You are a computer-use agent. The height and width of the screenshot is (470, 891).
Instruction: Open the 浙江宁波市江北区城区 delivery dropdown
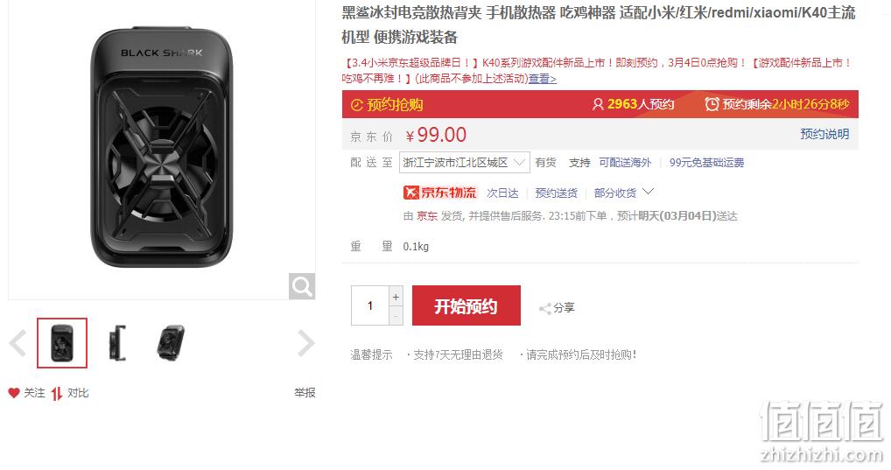[464, 163]
